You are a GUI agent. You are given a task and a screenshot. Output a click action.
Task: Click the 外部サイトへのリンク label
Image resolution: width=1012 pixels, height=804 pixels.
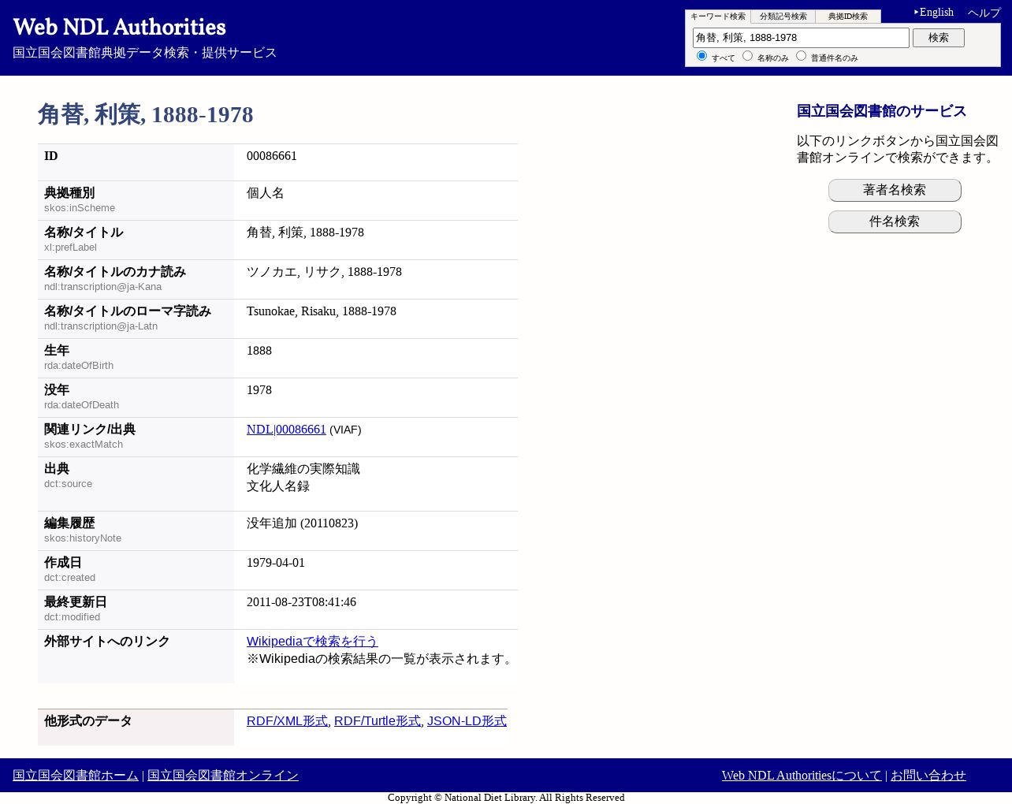point(107,642)
